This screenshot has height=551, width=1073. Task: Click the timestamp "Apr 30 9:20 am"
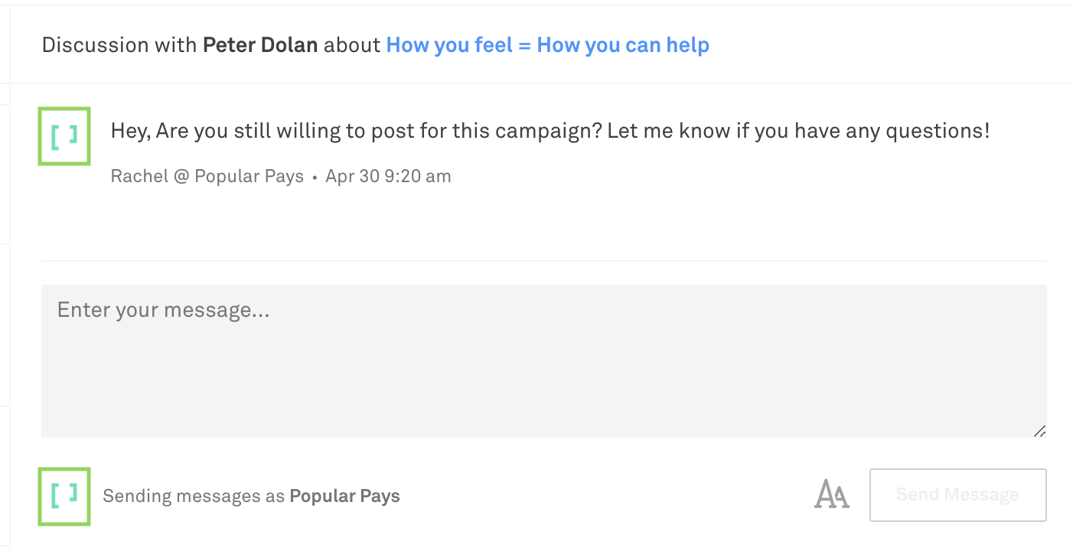tap(388, 177)
